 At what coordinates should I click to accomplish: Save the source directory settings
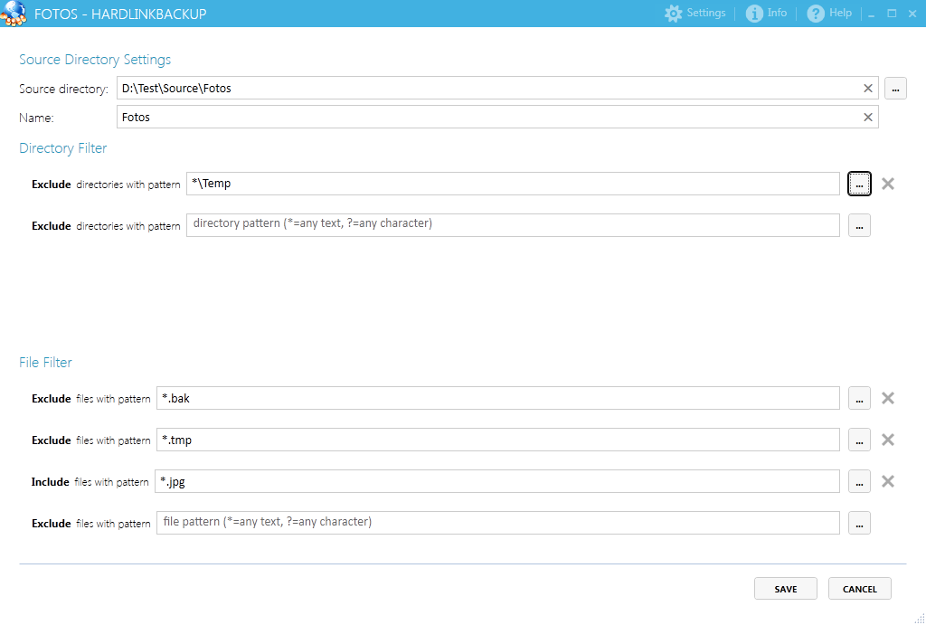click(x=786, y=589)
